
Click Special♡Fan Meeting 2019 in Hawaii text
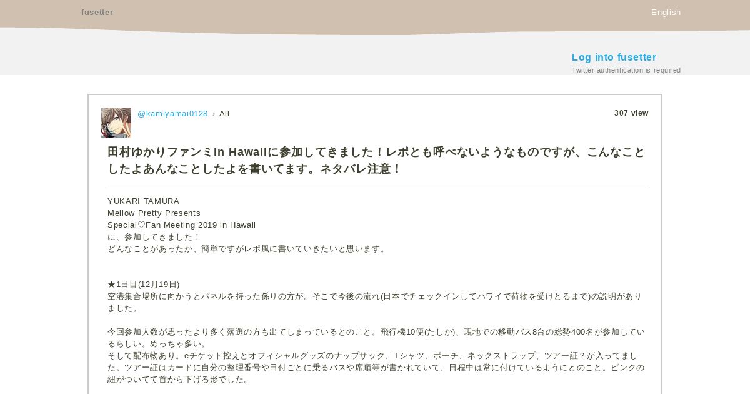tap(181, 225)
